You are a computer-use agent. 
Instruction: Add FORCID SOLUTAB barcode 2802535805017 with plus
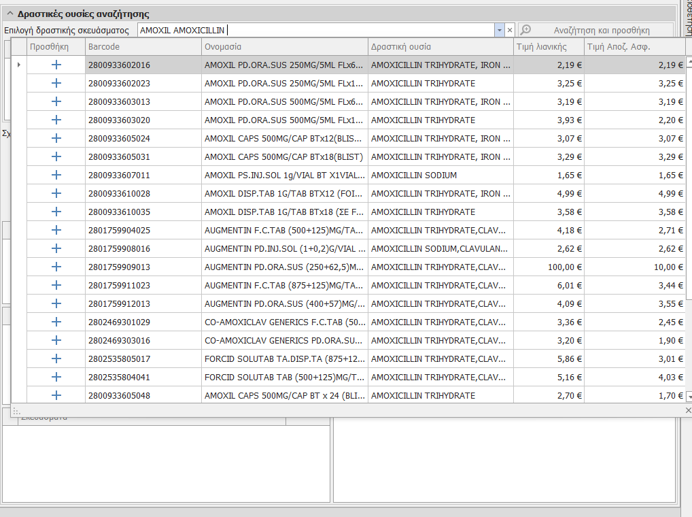(x=56, y=358)
